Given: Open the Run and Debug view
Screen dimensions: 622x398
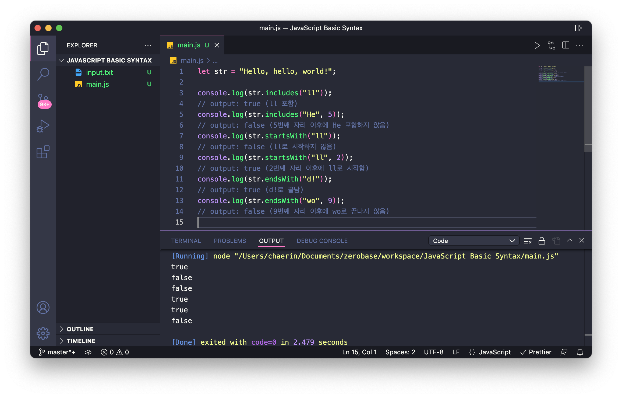Looking at the screenshot, I should pyautogui.click(x=43, y=126).
